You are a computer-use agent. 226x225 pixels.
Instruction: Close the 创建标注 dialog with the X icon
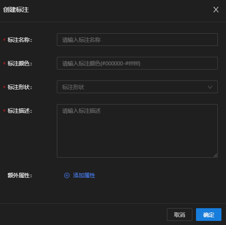[x=216, y=10]
